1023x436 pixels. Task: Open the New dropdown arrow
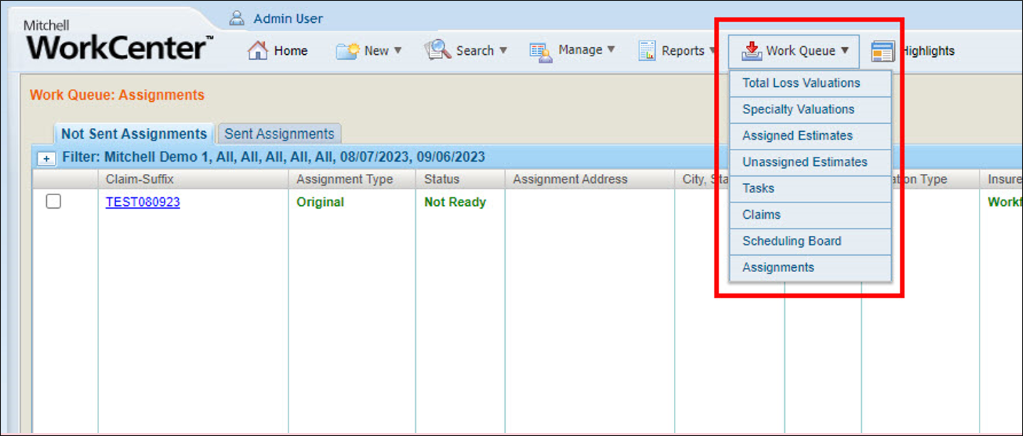click(x=398, y=50)
